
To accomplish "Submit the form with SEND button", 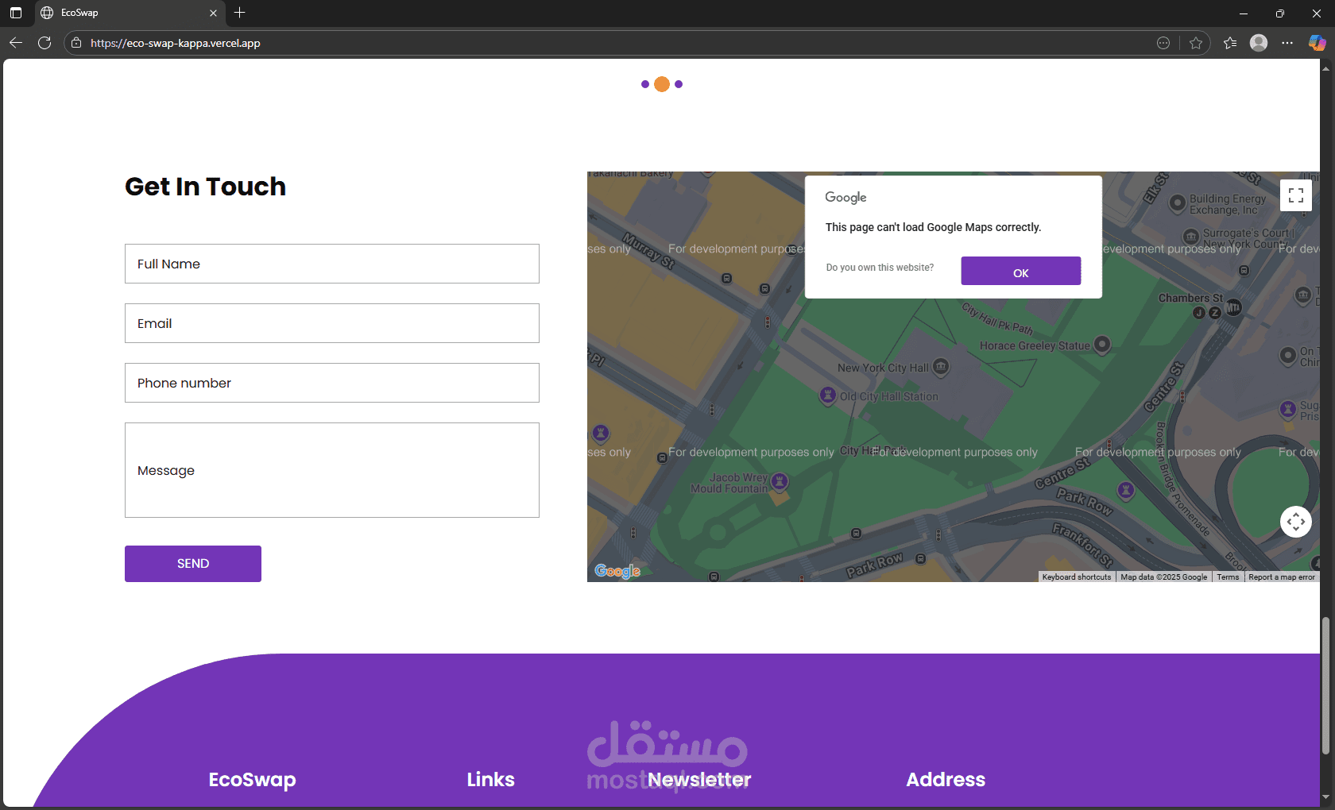I will tap(193, 564).
